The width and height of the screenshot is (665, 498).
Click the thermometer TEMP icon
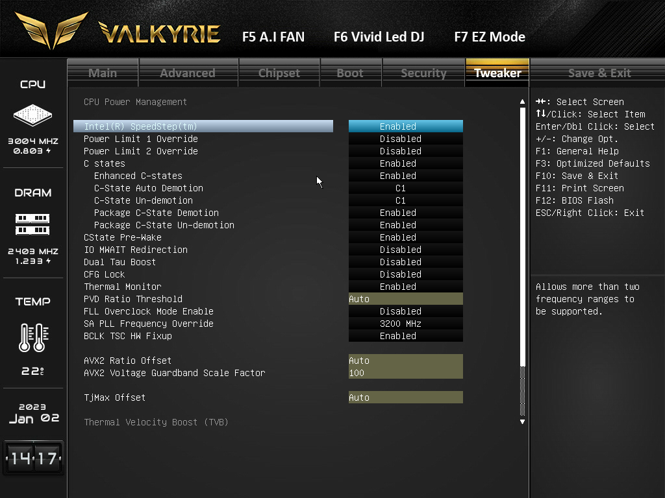tap(34, 337)
